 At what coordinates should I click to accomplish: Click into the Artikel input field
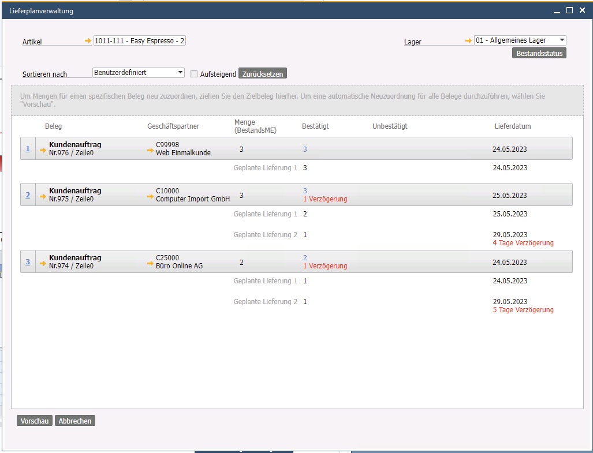click(139, 40)
